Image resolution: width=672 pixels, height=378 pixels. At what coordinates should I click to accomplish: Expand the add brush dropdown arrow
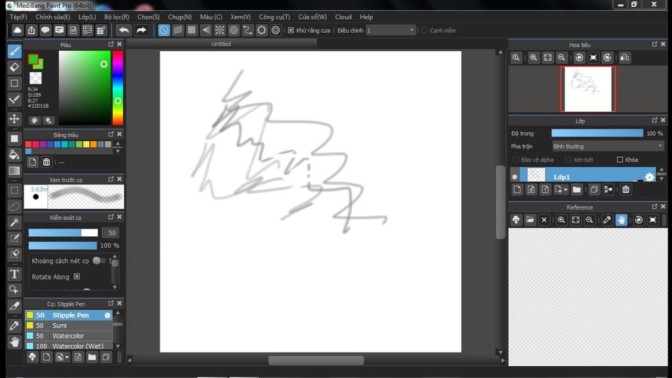coord(67,358)
